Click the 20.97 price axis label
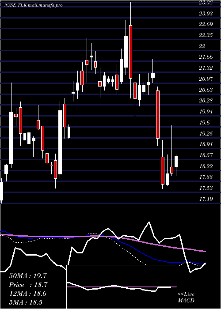This screenshot has height=309, width=221. [206, 79]
